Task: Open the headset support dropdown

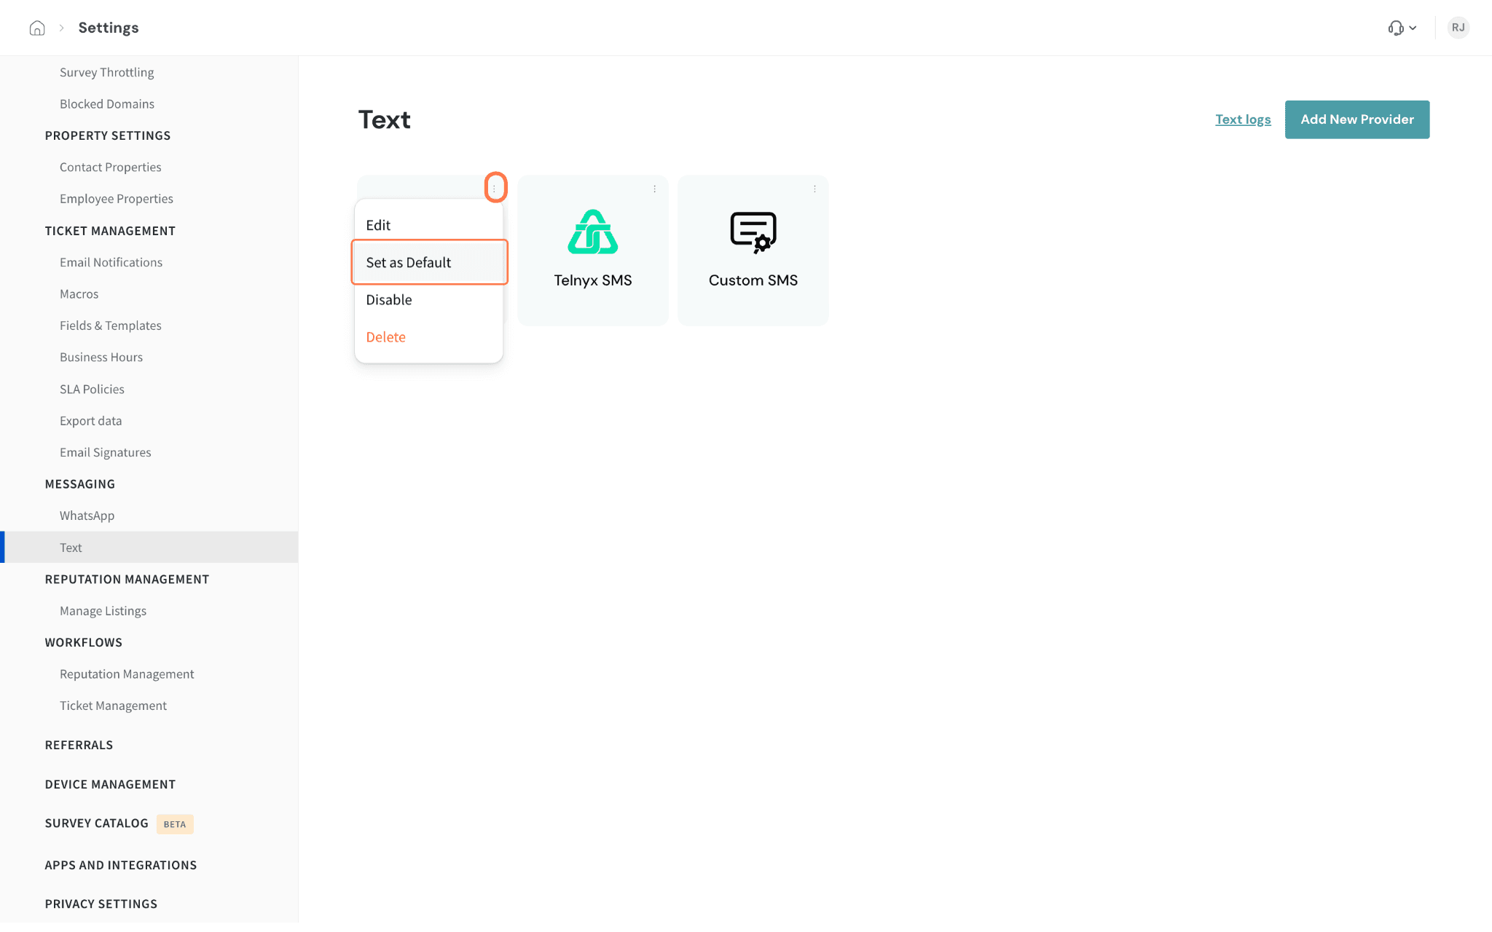Action: (1402, 28)
